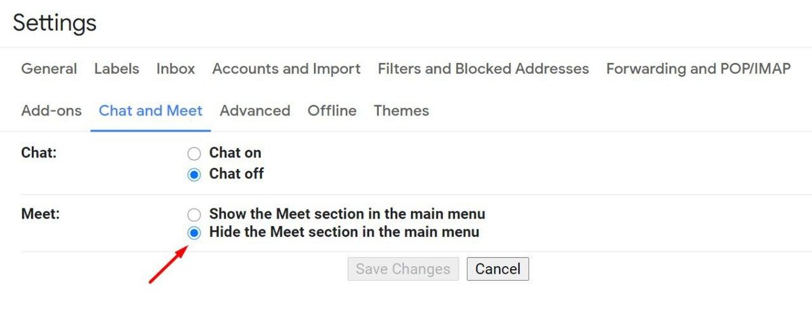Viewport: 812px width, 322px height.
Task: Click the Cancel button
Action: point(498,269)
